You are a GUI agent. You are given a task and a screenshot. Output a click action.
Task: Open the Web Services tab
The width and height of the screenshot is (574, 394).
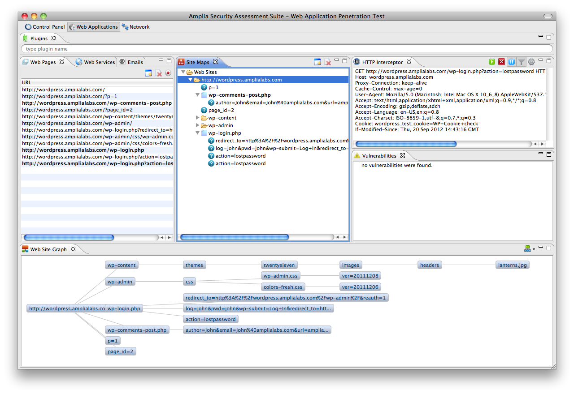[x=96, y=62]
